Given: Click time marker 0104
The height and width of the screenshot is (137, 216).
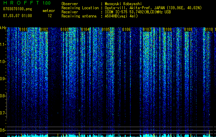Looking at the screenshot, I should tap(85, 29).
